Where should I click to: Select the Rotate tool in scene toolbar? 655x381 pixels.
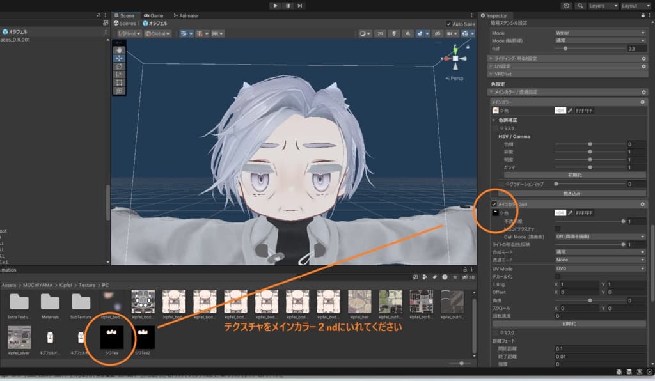[x=119, y=66]
